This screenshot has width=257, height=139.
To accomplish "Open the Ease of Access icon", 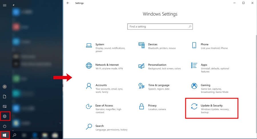I will (x=89, y=106).
